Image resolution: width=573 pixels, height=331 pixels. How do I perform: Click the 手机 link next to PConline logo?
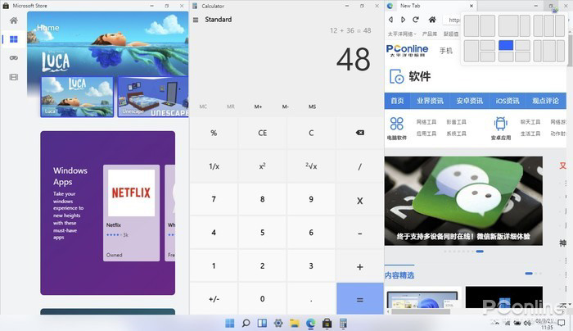445,51
